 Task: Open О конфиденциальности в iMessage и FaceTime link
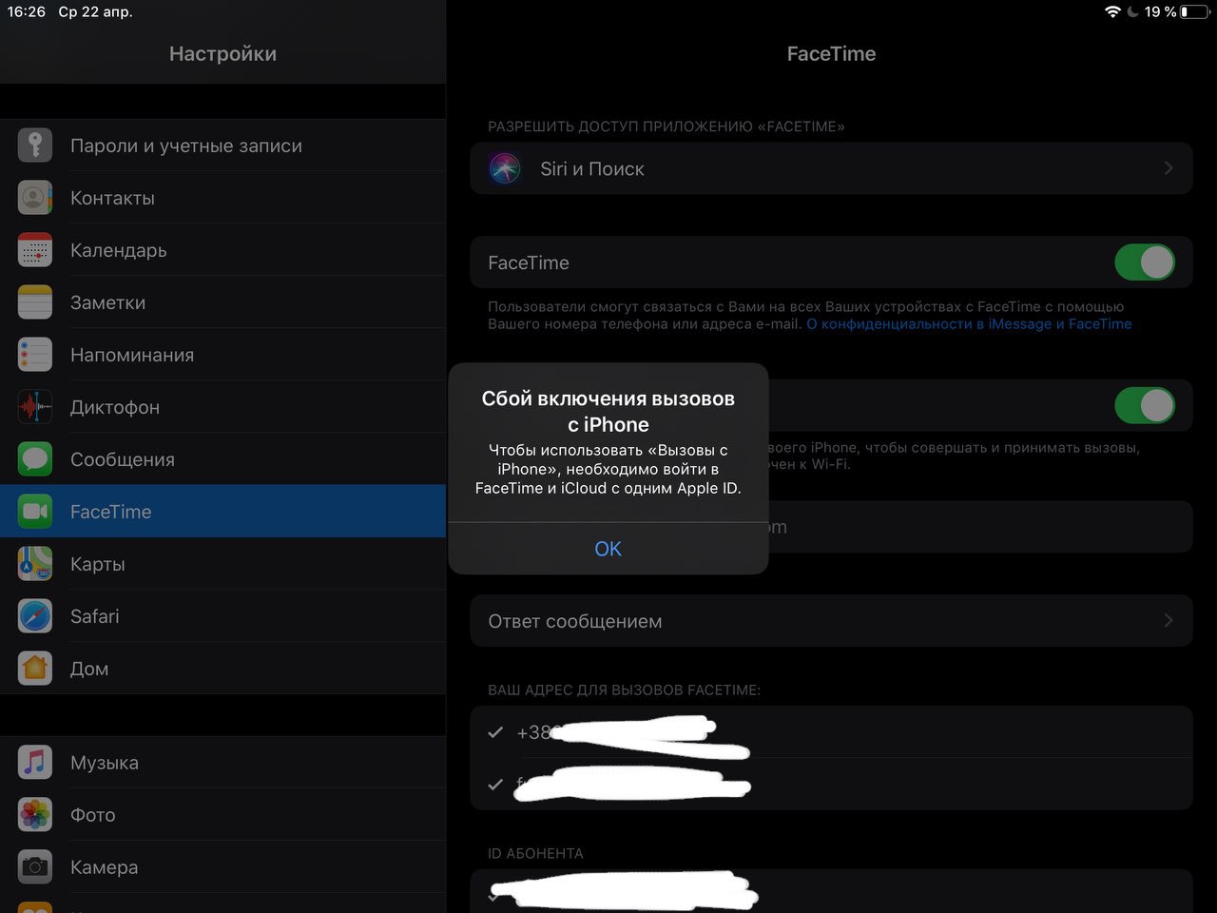(x=969, y=324)
